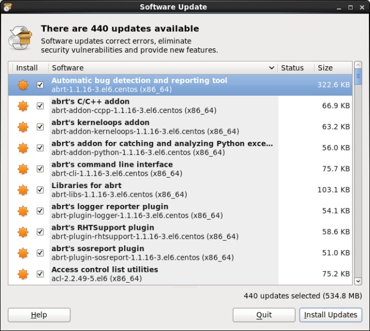370x331 pixels.
Task: Select the abrt's command line interface row
Action: (180, 169)
